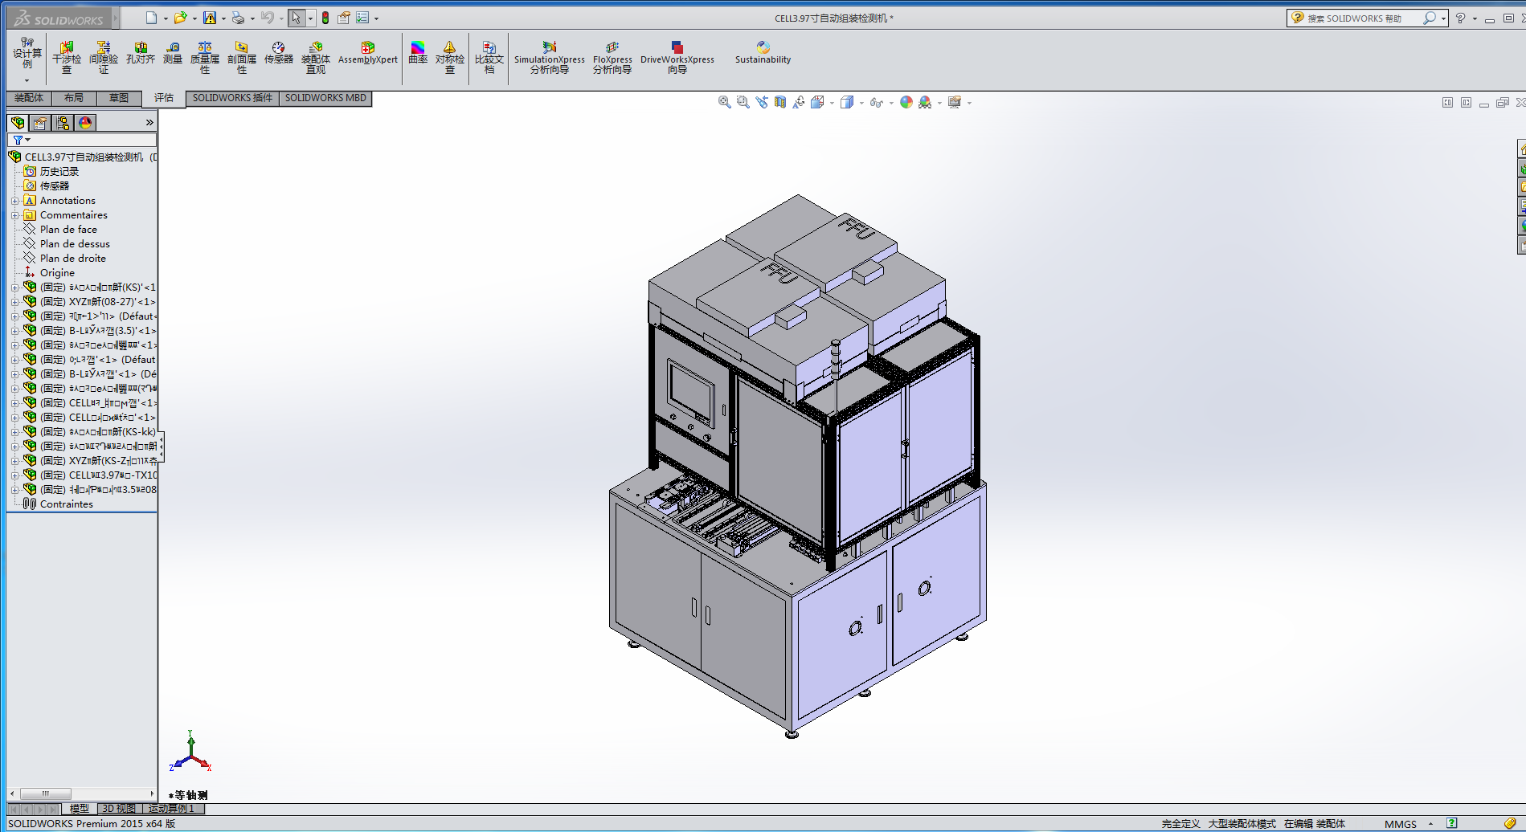Viewport: 1526px width, 832px height.
Task: Add a 传感器 sensor from the toolbar
Action: [x=279, y=53]
